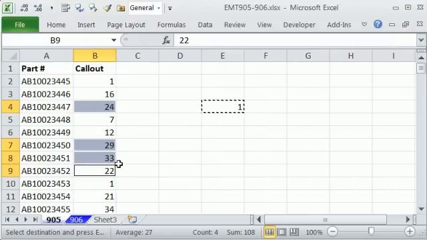Click vertical scrollbar down arrow
This screenshot has height=240, width=427.
tap(421, 209)
